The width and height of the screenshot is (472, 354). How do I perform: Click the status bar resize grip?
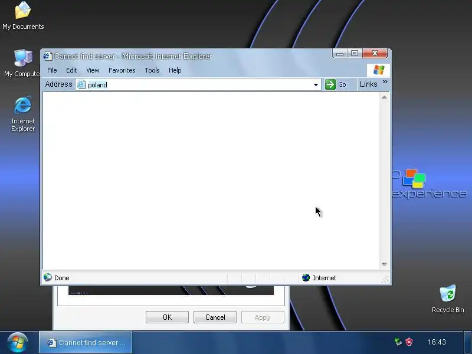pos(385,279)
